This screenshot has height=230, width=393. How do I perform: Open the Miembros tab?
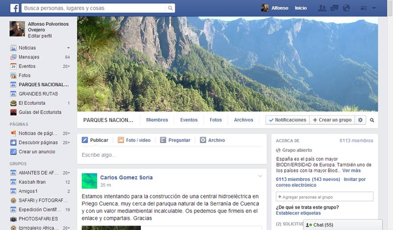tap(157, 120)
